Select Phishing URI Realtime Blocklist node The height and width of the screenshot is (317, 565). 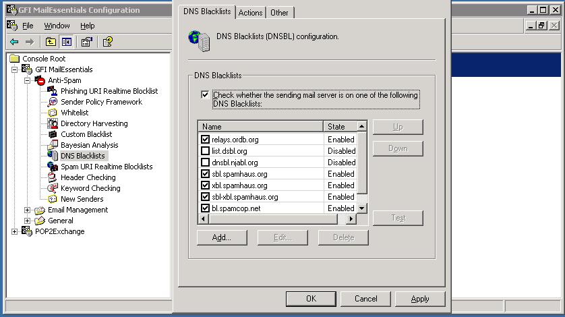click(x=109, y=91)
